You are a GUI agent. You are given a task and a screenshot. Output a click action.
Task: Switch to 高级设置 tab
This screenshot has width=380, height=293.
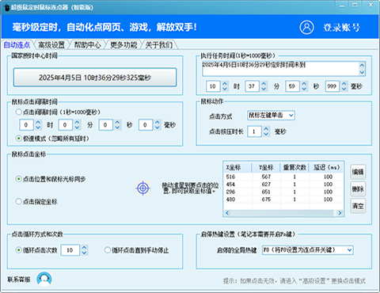click(51, 45)
